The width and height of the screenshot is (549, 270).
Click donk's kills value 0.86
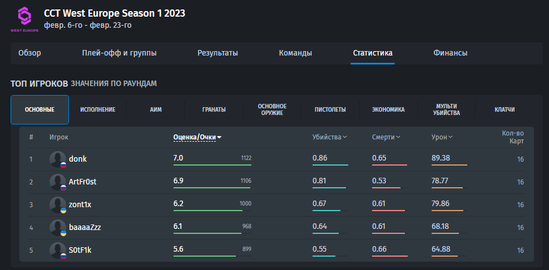(320, 158)
